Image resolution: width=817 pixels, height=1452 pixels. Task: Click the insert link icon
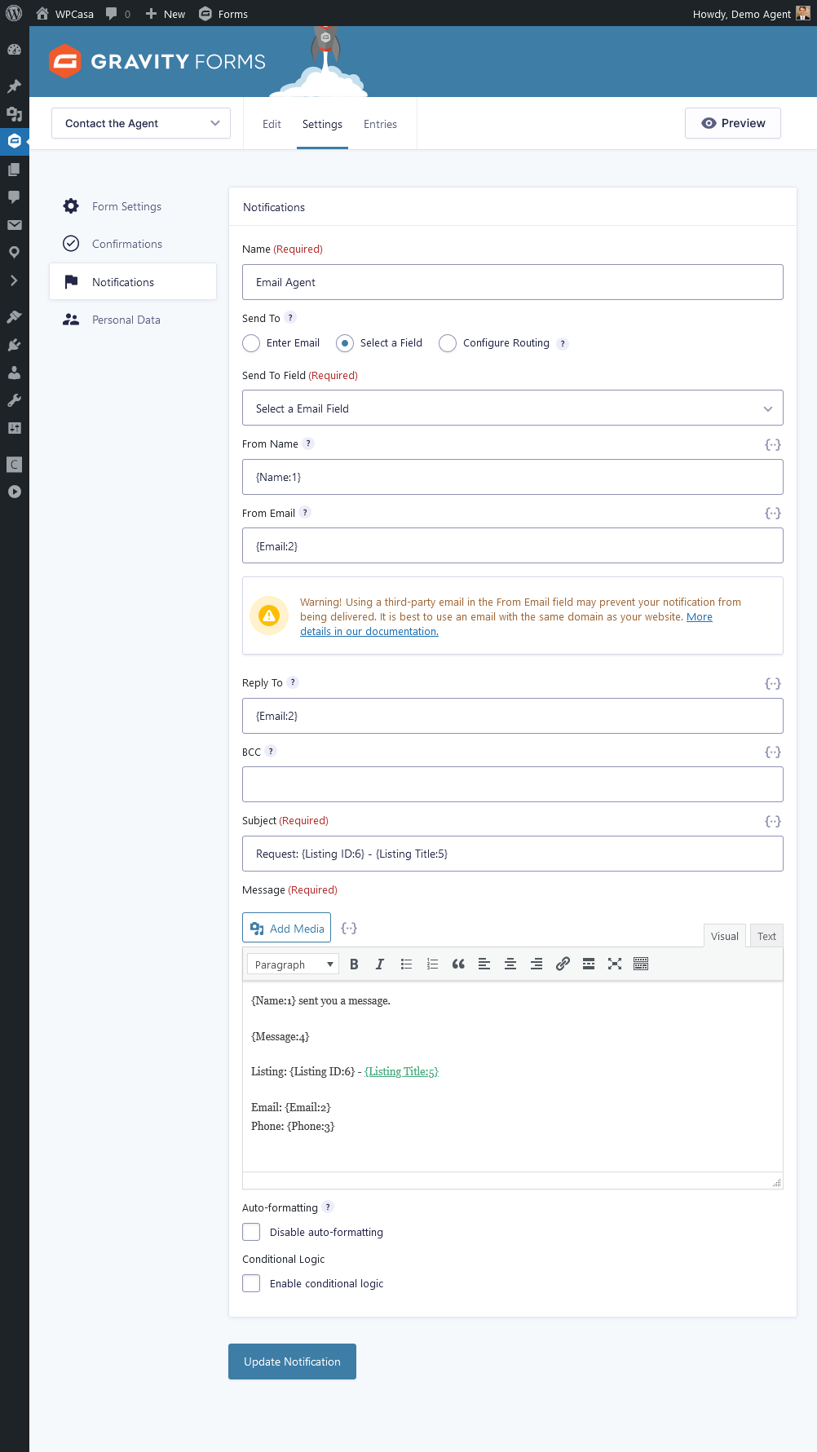[x=563, y=964]
